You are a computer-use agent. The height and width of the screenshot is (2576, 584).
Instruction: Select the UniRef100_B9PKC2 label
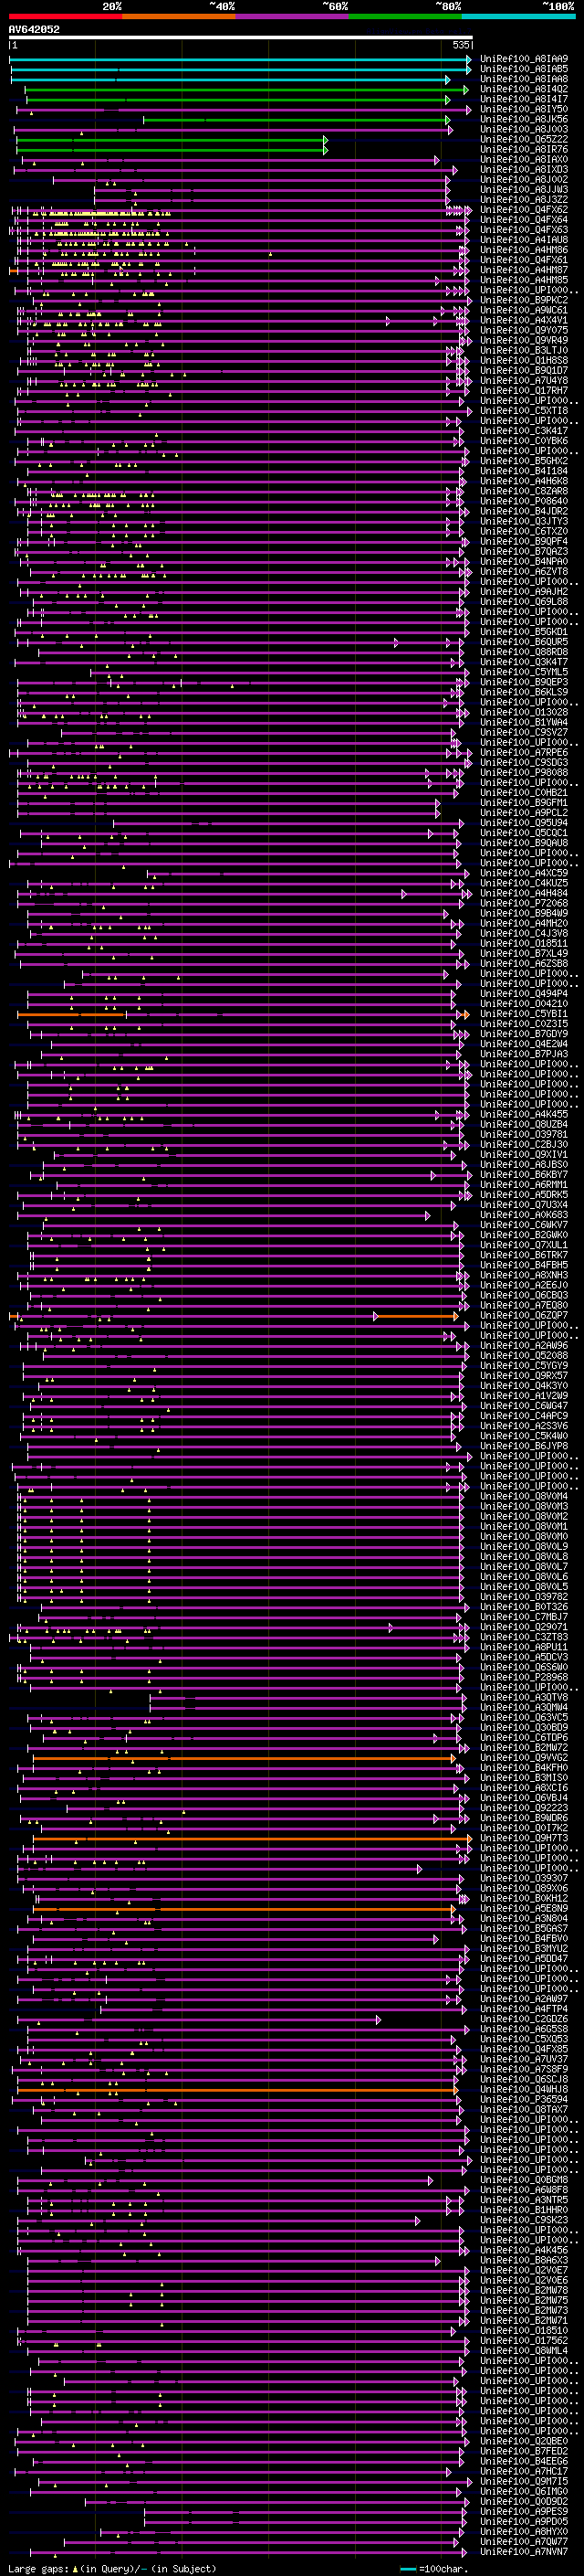tap(524, 300)
